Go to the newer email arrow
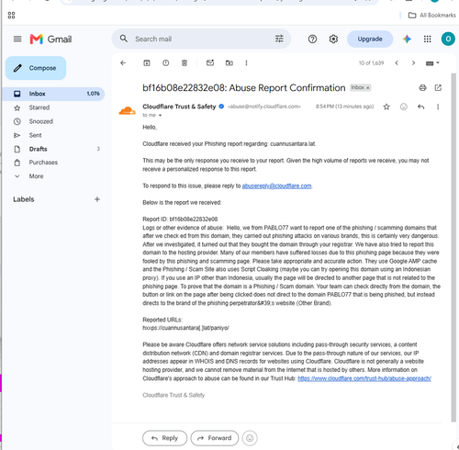The height and width of the screenshot is (450, 459). click(x=397, y=62)
